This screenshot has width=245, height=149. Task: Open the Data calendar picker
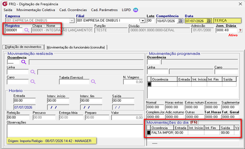[x=208, y=21]
